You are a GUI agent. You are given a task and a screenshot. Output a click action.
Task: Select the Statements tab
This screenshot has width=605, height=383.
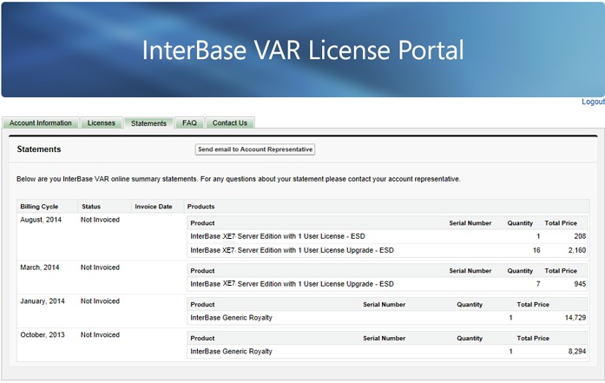tap(148, 123)
